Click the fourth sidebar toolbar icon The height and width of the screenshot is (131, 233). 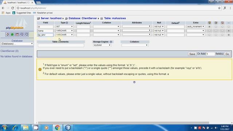tap(22, 35)
